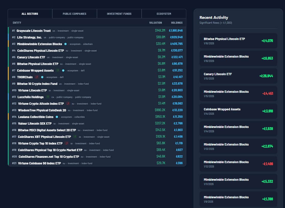Click the red rank badge on Virtune Crypto Altcoin Index ETP
Image resolution: width=285 pixels, height=208 pixels.
click(x=67, y=103)
